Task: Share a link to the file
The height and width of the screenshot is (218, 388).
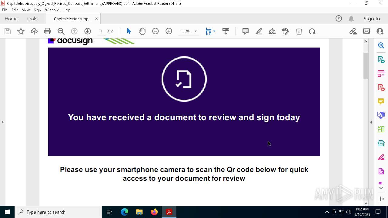Action: 353,31
